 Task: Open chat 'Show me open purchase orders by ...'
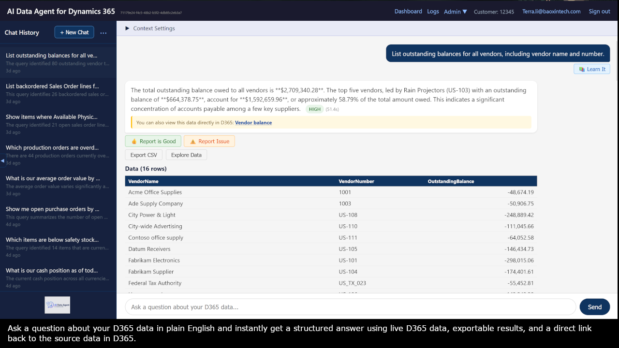click(x=58, y=217)
